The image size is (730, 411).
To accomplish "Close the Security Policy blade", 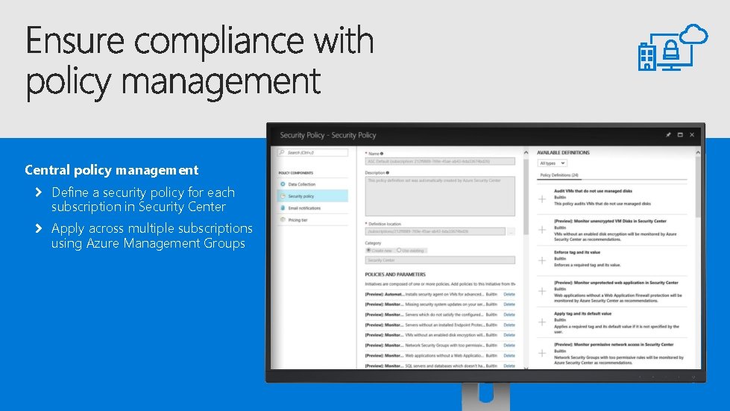I will click(x=692, y=135).
